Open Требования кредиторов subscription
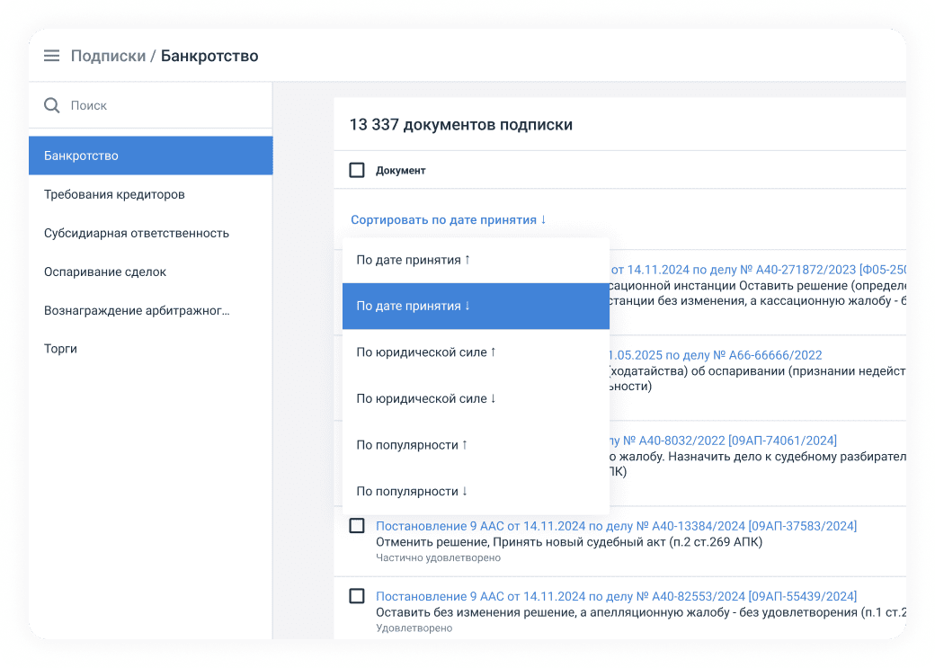This screenshot has height=668, width=935. 114,194
